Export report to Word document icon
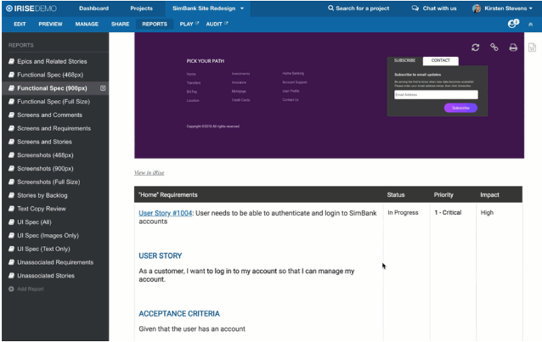The height and width of the screenshot is (342, 542). coord(532,47)
